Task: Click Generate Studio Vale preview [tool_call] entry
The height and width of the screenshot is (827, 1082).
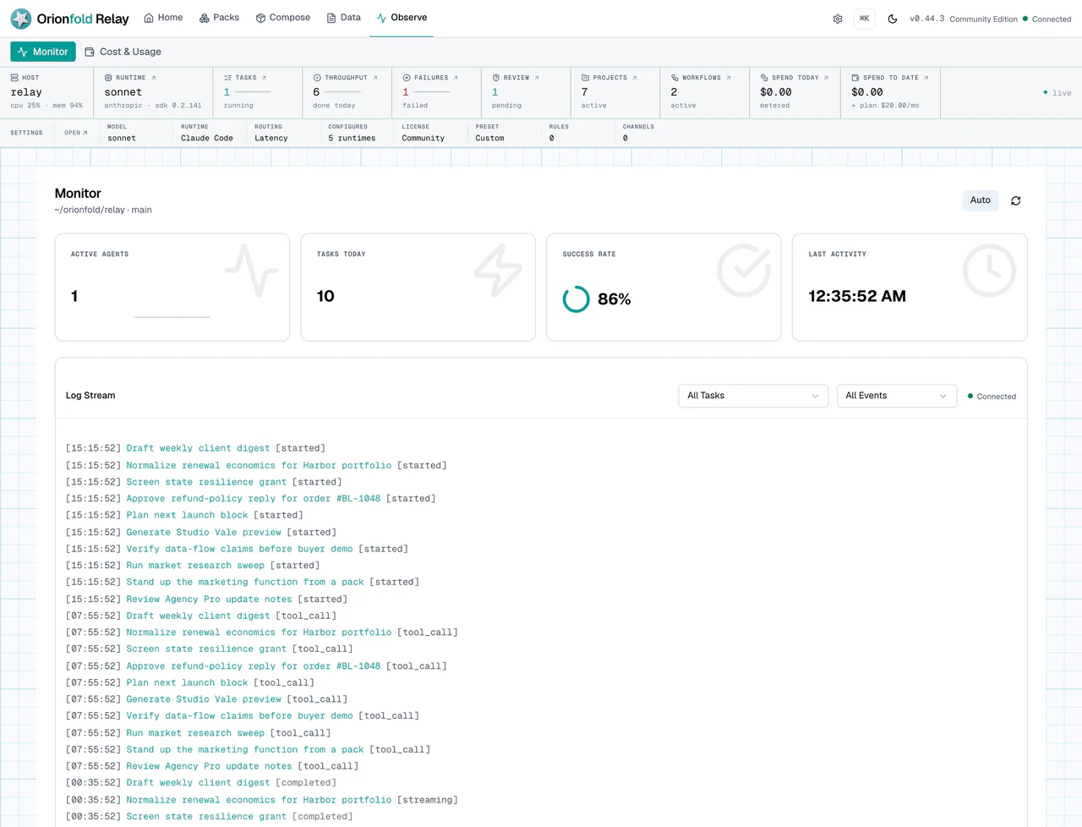Action: click(206, 699)
